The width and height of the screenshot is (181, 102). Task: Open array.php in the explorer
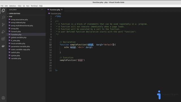(15, 29)
